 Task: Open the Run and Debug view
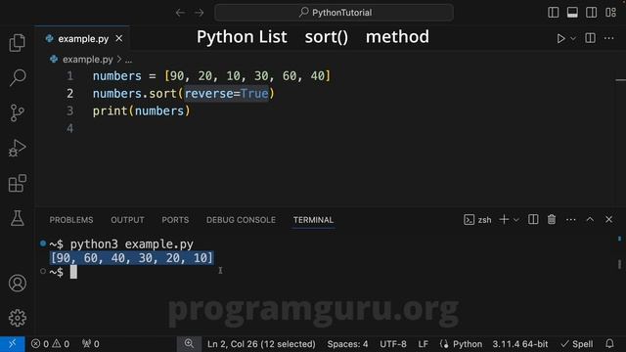(x=18, y=148)
